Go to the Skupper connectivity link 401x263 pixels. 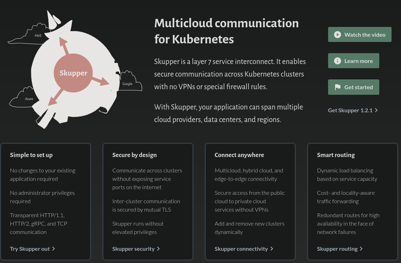(241, 249)
